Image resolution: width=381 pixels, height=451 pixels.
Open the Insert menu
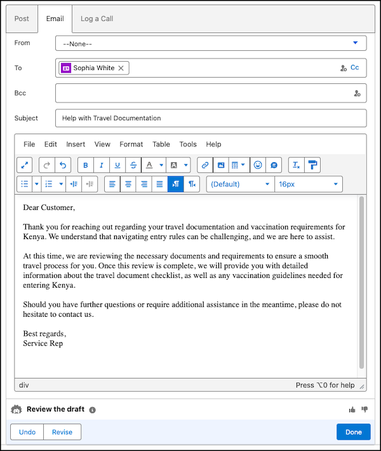[x=76, y=144]
